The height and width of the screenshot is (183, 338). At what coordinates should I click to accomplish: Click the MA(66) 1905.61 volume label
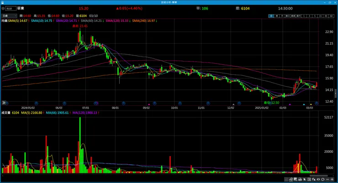(x=57, y=113)
